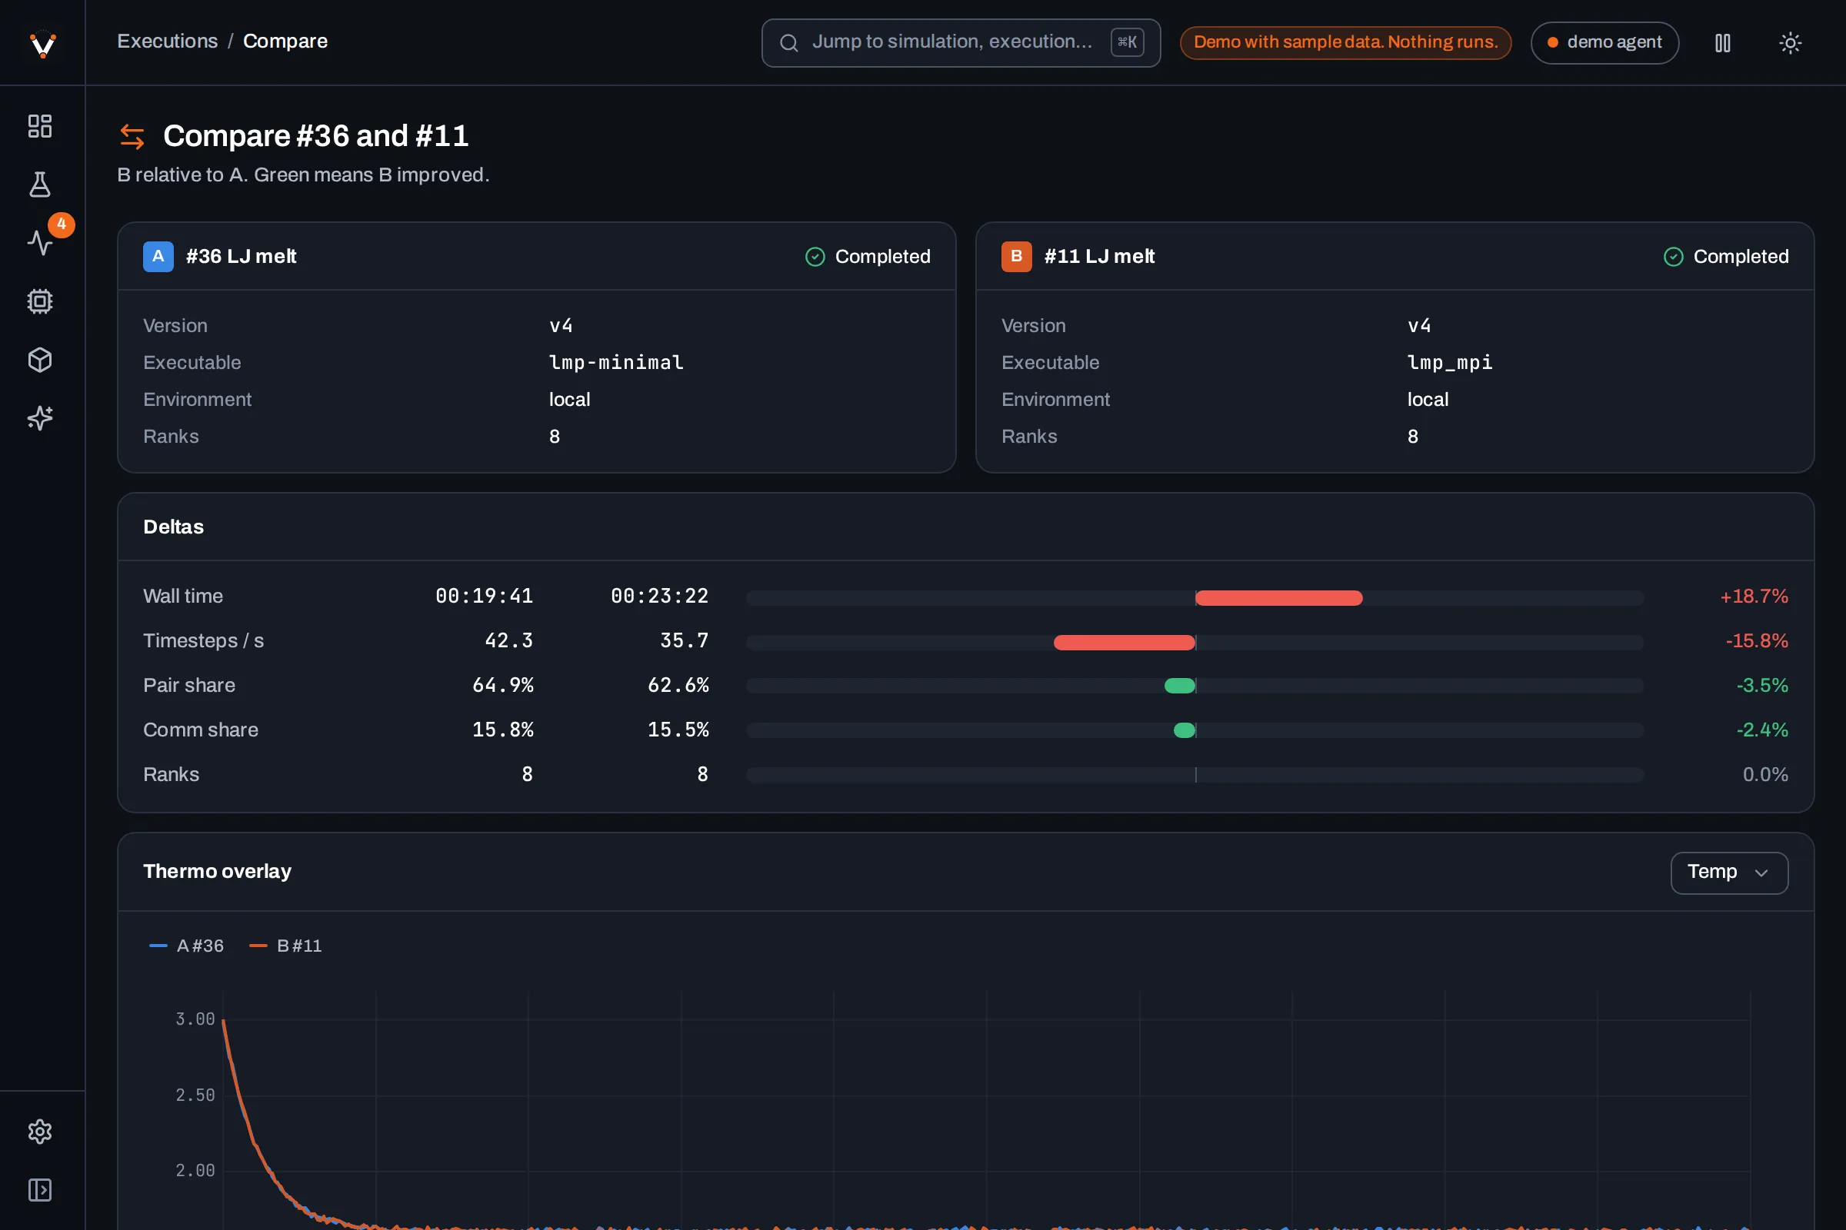Viewport: 1846px width, 1230px height.
Task: Open the CPU chip icon in sidebar
Action: click(x=40, y=301)
